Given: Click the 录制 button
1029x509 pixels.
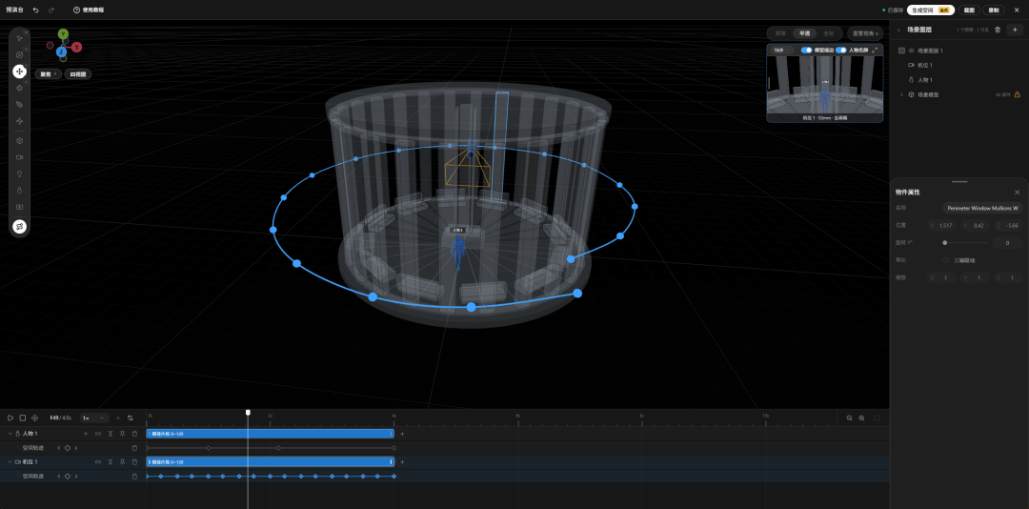Looking at the screenshot, I should click(x=994, y=10).
